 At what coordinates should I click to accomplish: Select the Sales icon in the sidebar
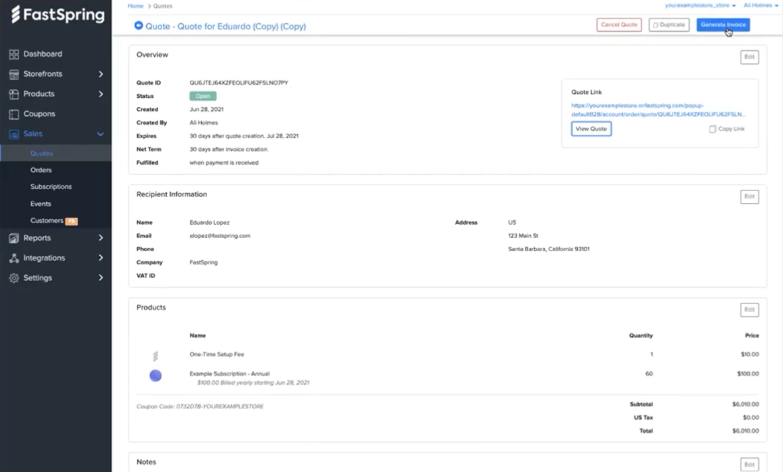pos(15,134)
